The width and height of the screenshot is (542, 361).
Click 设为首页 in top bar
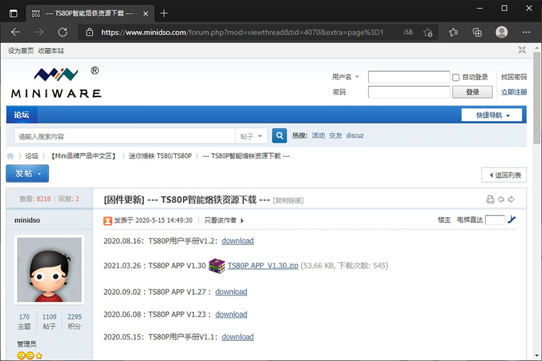click(x=21, y=50)
